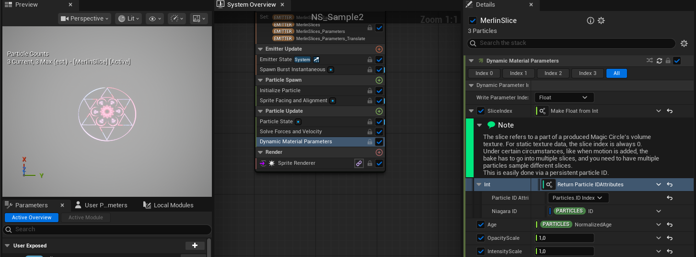Screen dimensions: 696x257
Task: Switch to Local Modules tab
Action: tap(168, 205)
